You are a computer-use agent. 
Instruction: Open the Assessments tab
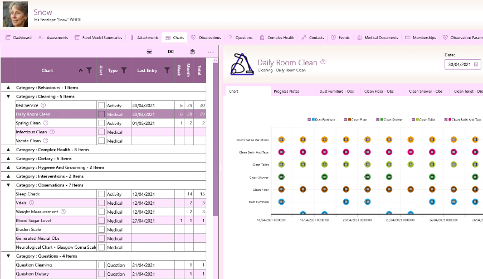click(53, 37)
